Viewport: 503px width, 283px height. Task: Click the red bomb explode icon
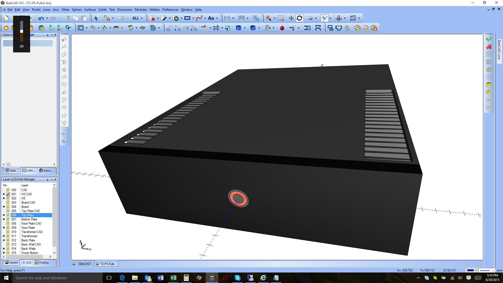coord(282,28)
